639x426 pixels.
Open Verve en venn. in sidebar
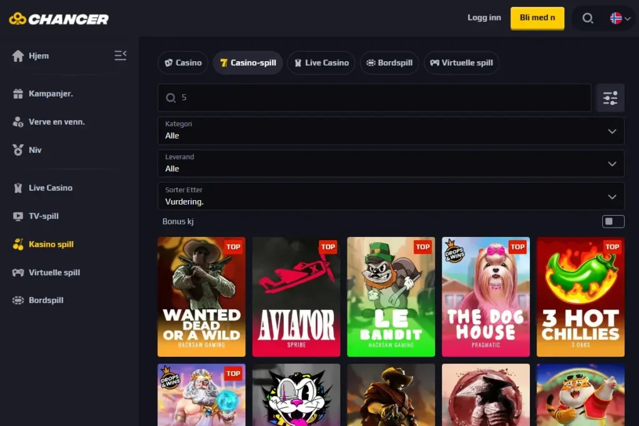point(57,122)
